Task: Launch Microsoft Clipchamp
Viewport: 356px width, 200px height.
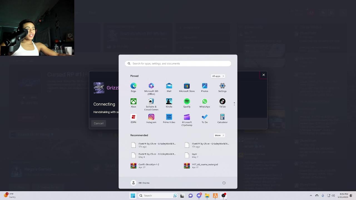Action: pyautogui.click(x=187, y=120)
